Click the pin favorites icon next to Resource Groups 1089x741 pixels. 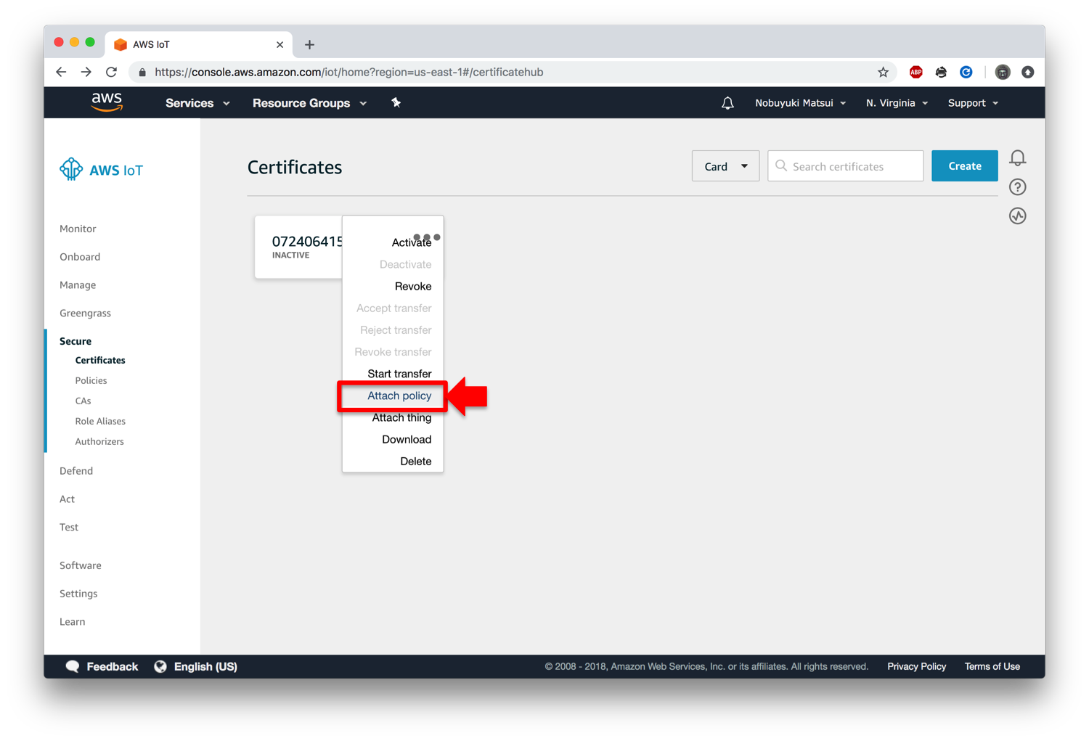tap(396, 102)
